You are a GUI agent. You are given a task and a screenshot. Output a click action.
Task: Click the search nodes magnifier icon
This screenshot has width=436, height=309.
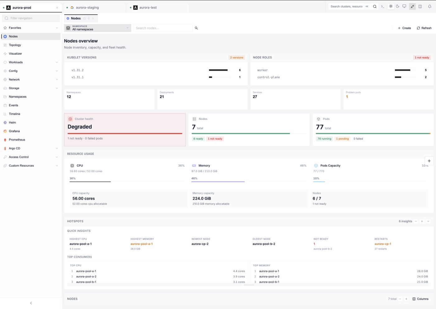tap(196, 28)
